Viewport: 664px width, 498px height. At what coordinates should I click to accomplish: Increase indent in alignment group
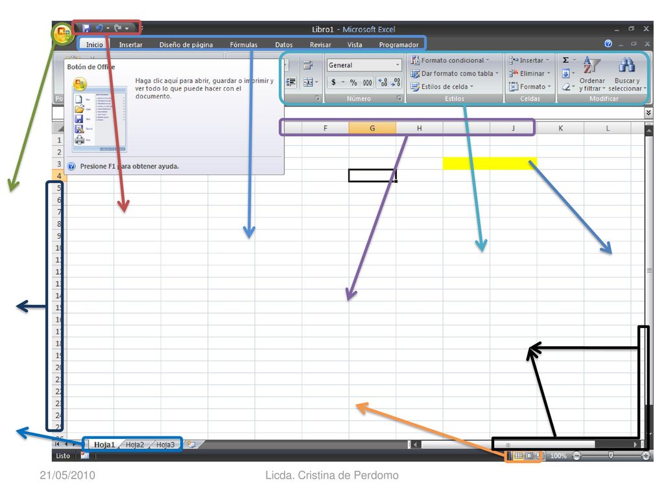point(291,82)
